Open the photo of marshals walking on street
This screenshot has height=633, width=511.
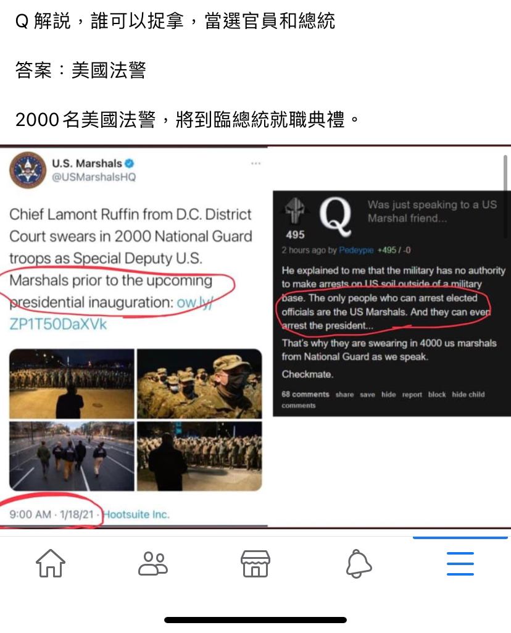coord(72,456)
